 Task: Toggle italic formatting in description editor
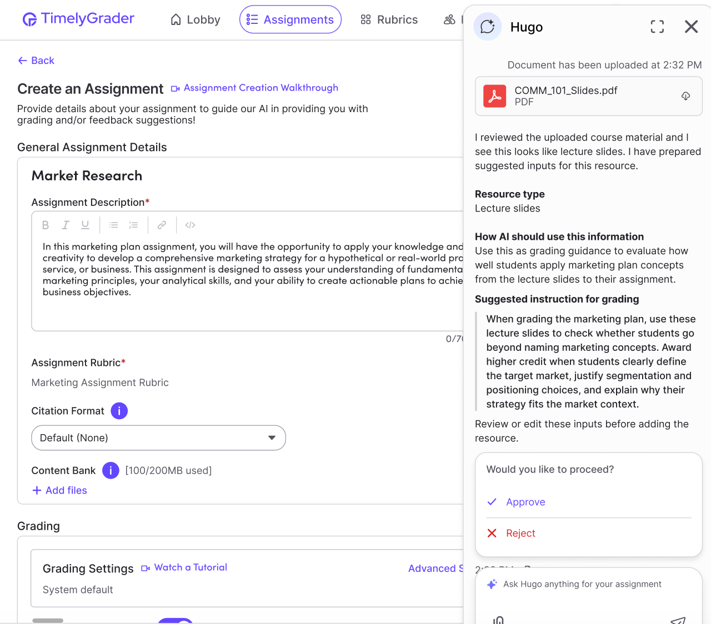pos(66,225)
